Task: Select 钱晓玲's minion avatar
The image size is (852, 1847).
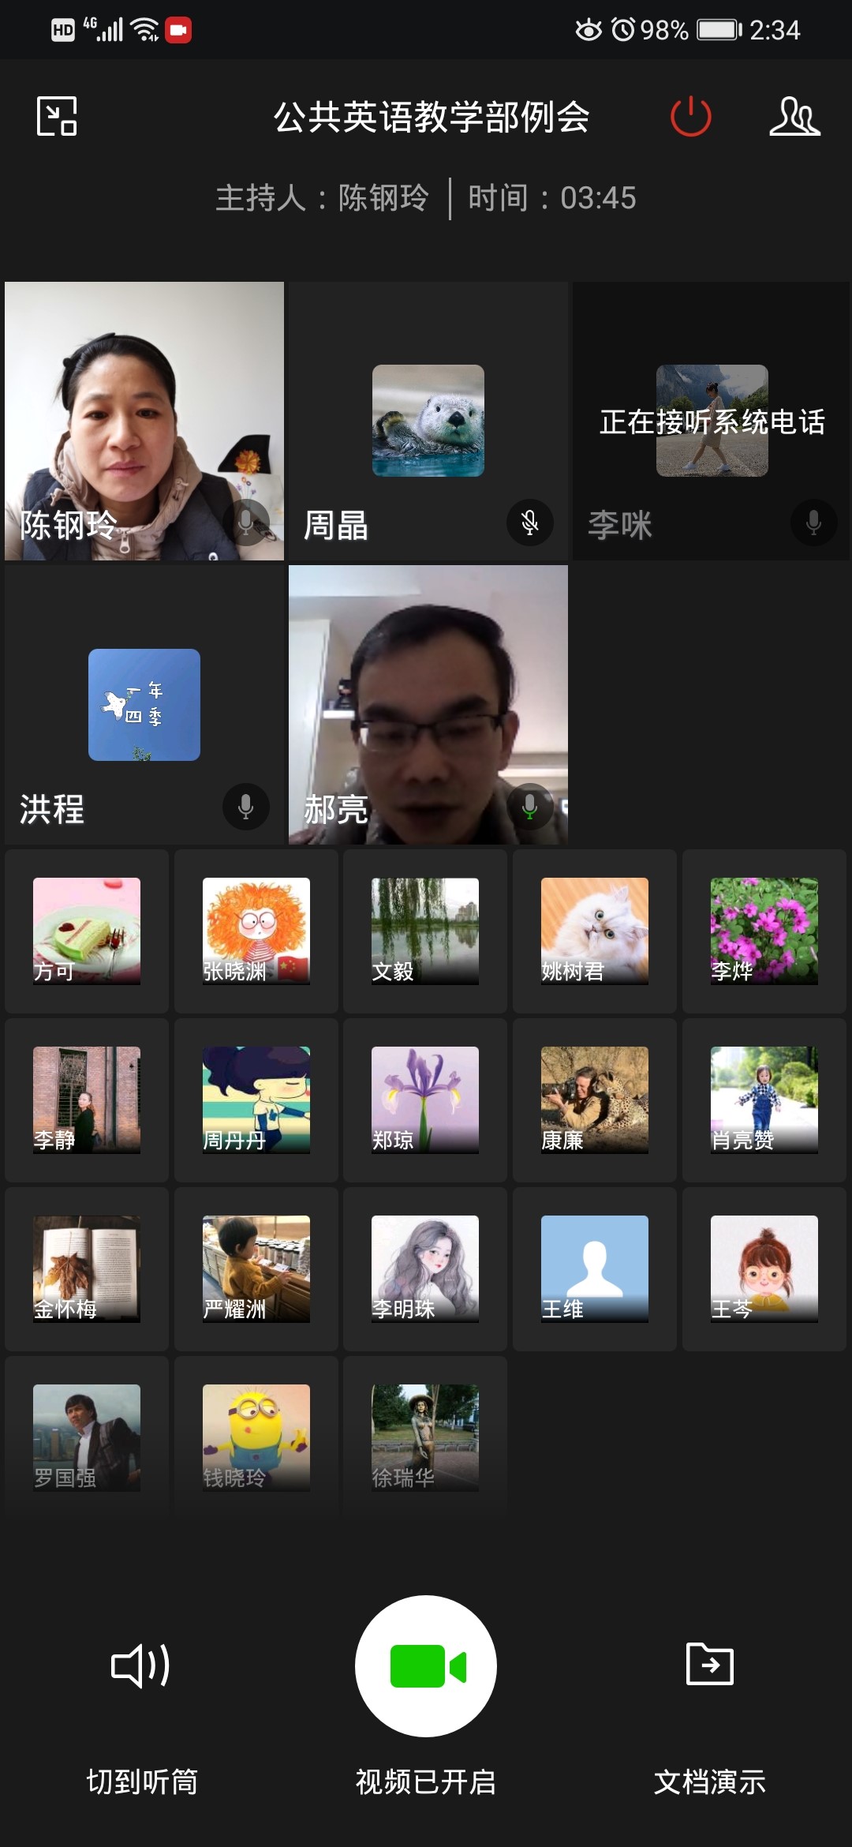Action: pyautogui.click(x=256, y=1437)
